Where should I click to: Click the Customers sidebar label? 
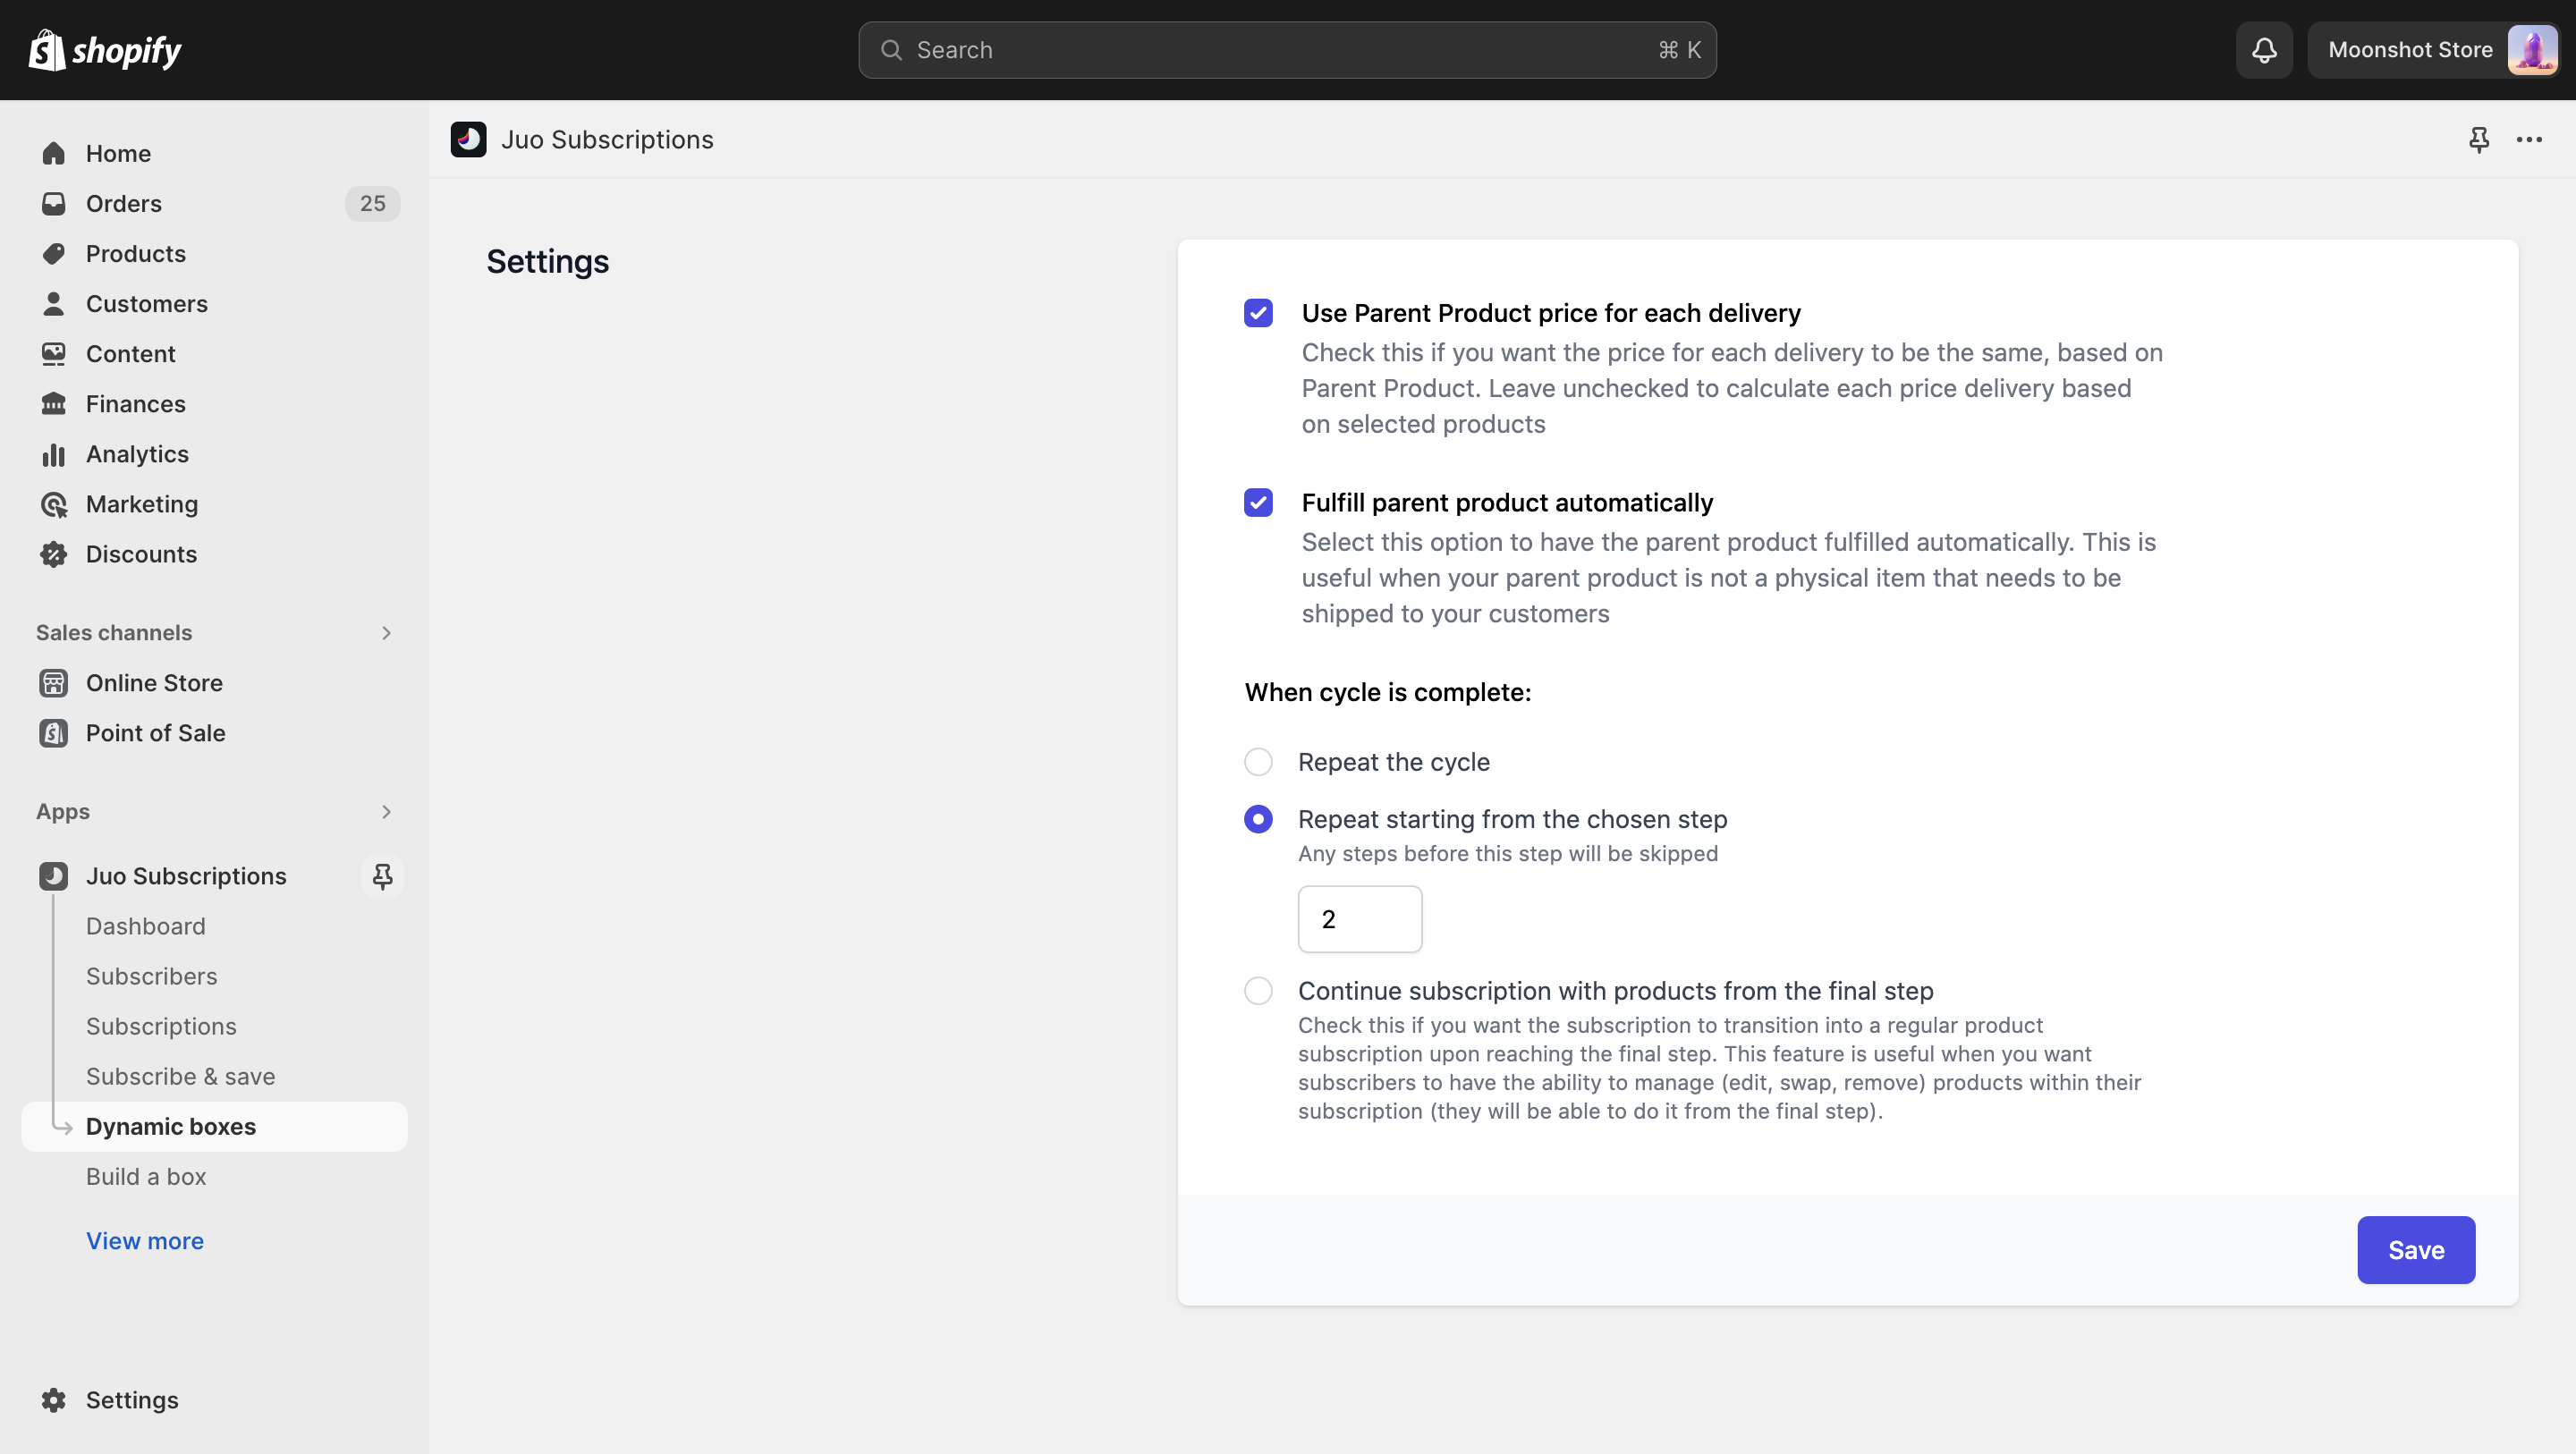(x=147, y=303)
